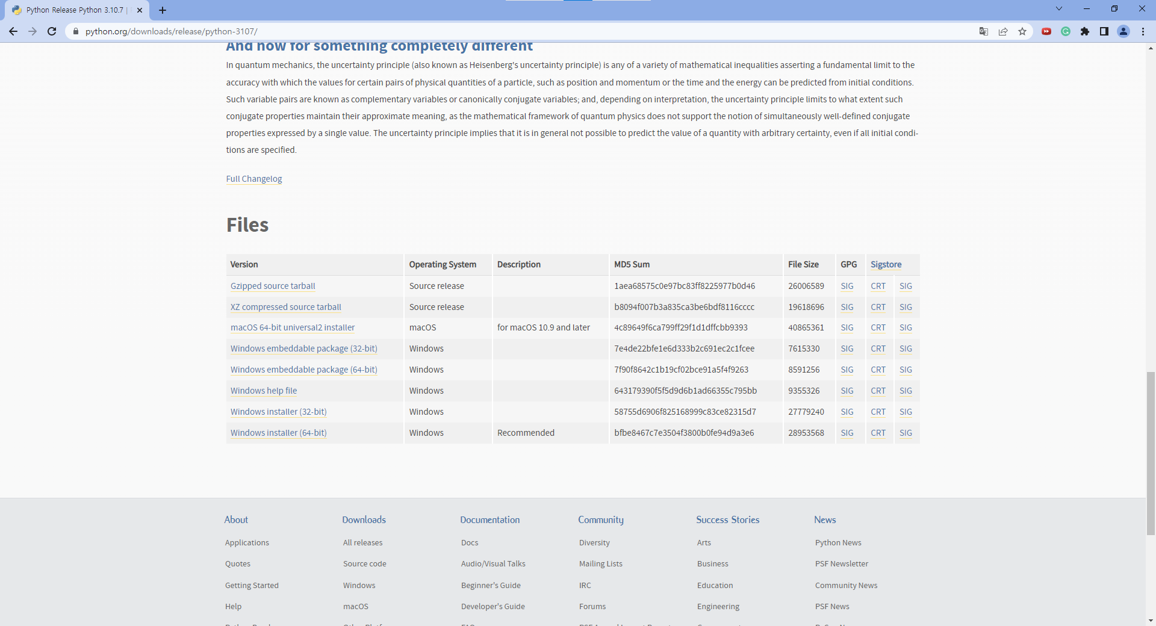Open GPG SIG for macOS installer row
Screen dimensions: 1156x626
pyautogui.click(x=847, y=327)
